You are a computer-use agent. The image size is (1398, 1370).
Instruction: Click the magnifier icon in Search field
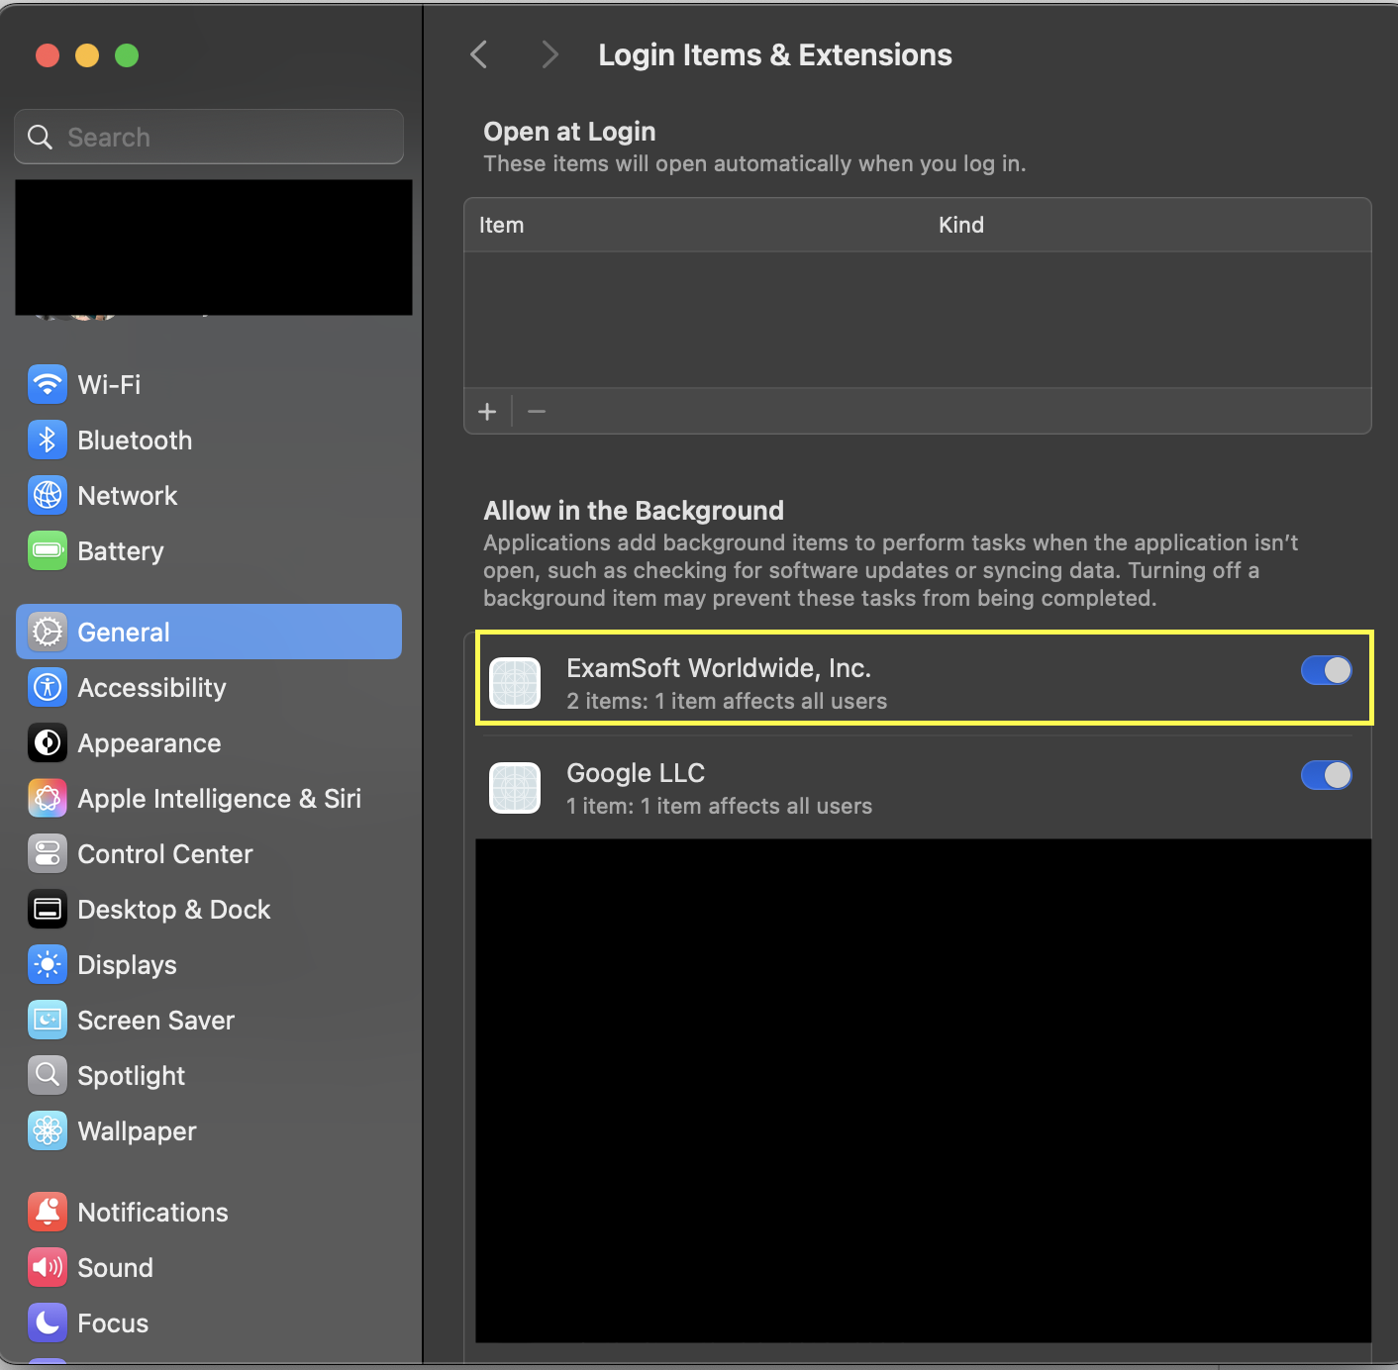(x=40, y=137)
